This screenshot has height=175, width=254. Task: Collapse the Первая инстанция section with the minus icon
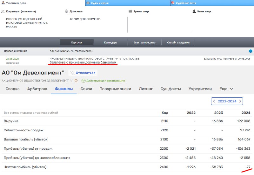point(251,51)
